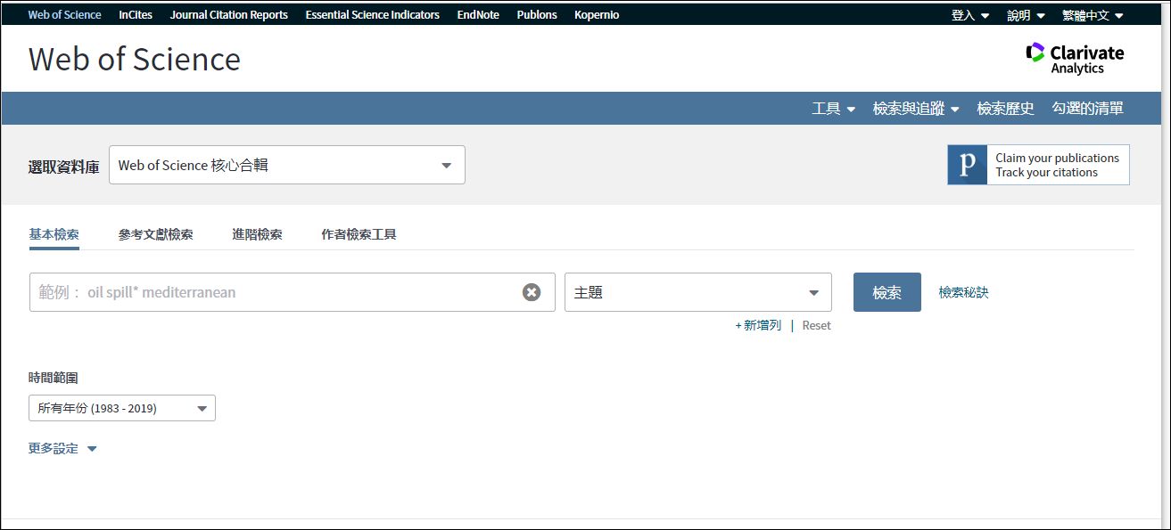Open 勾選的清單 marked list
Image resolution: width=1171 pixels, height=530 pixels.
1087,109
